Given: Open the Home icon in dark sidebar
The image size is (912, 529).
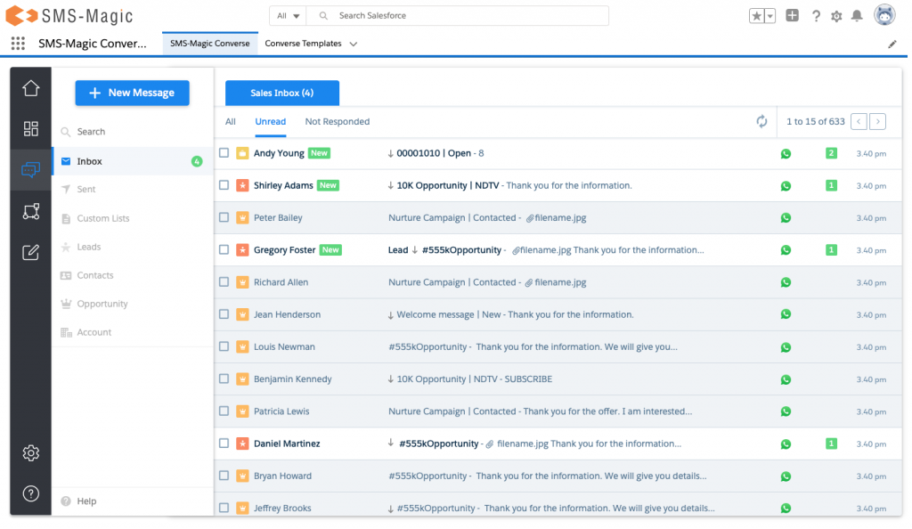Looking at the screenshot, I should 31,88.
